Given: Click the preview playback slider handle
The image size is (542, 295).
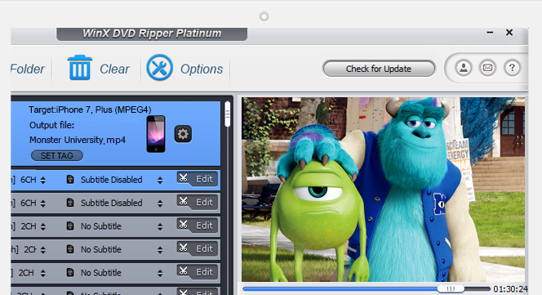Looking at the screenshot, I should [x=451, y=288].
